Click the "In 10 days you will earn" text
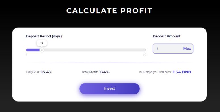 [155, 72]
